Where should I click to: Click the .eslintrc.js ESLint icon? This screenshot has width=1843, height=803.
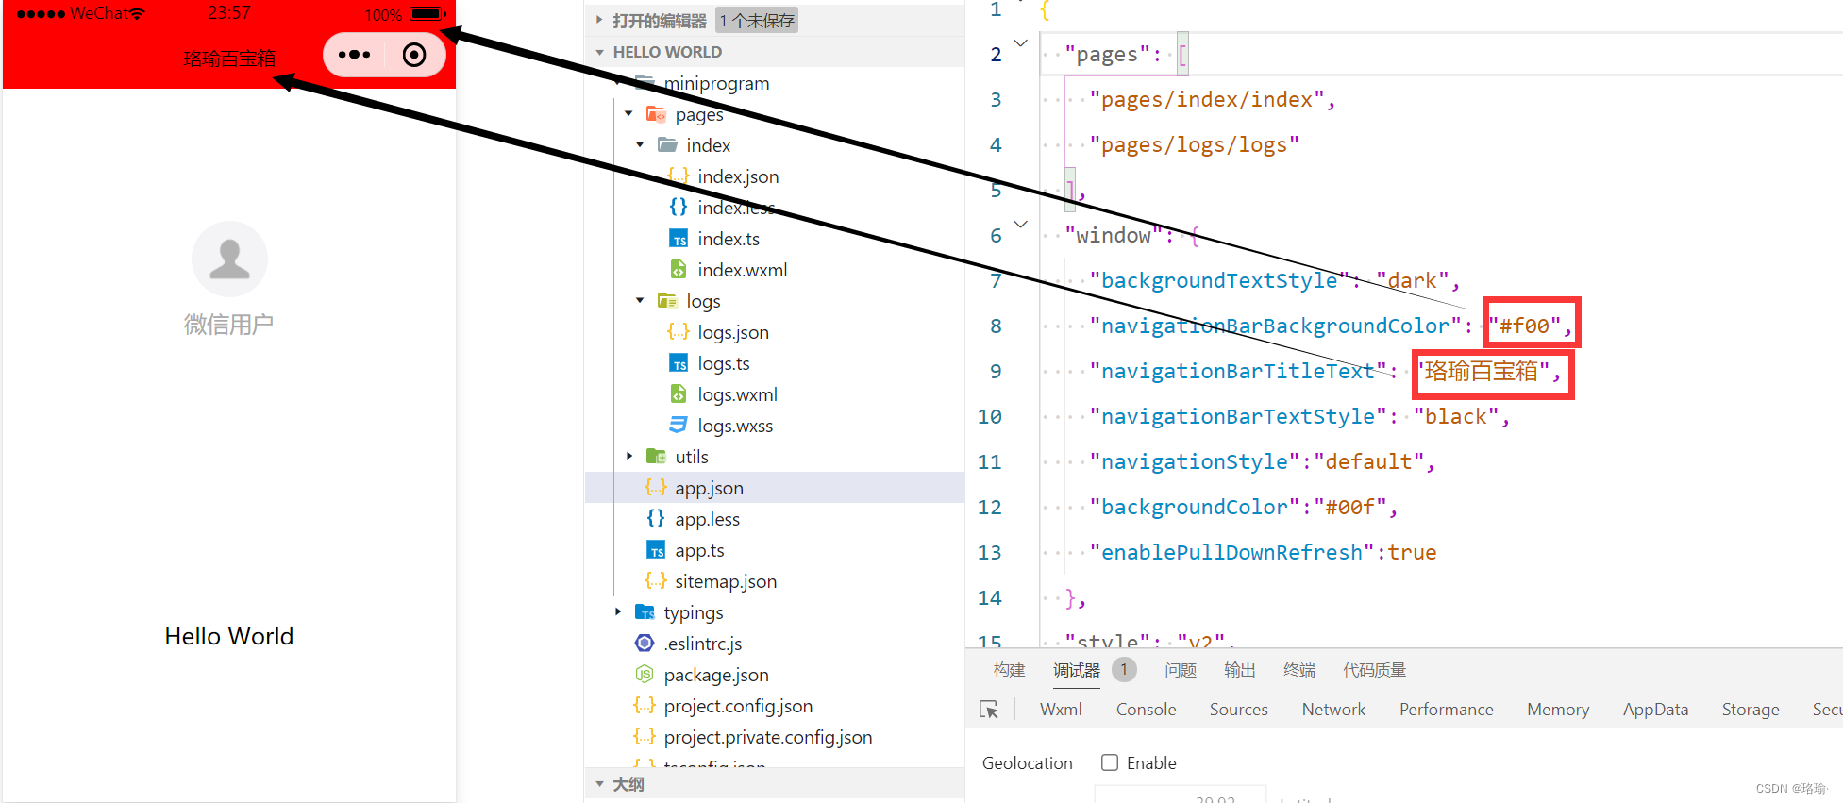click(645, 644)
